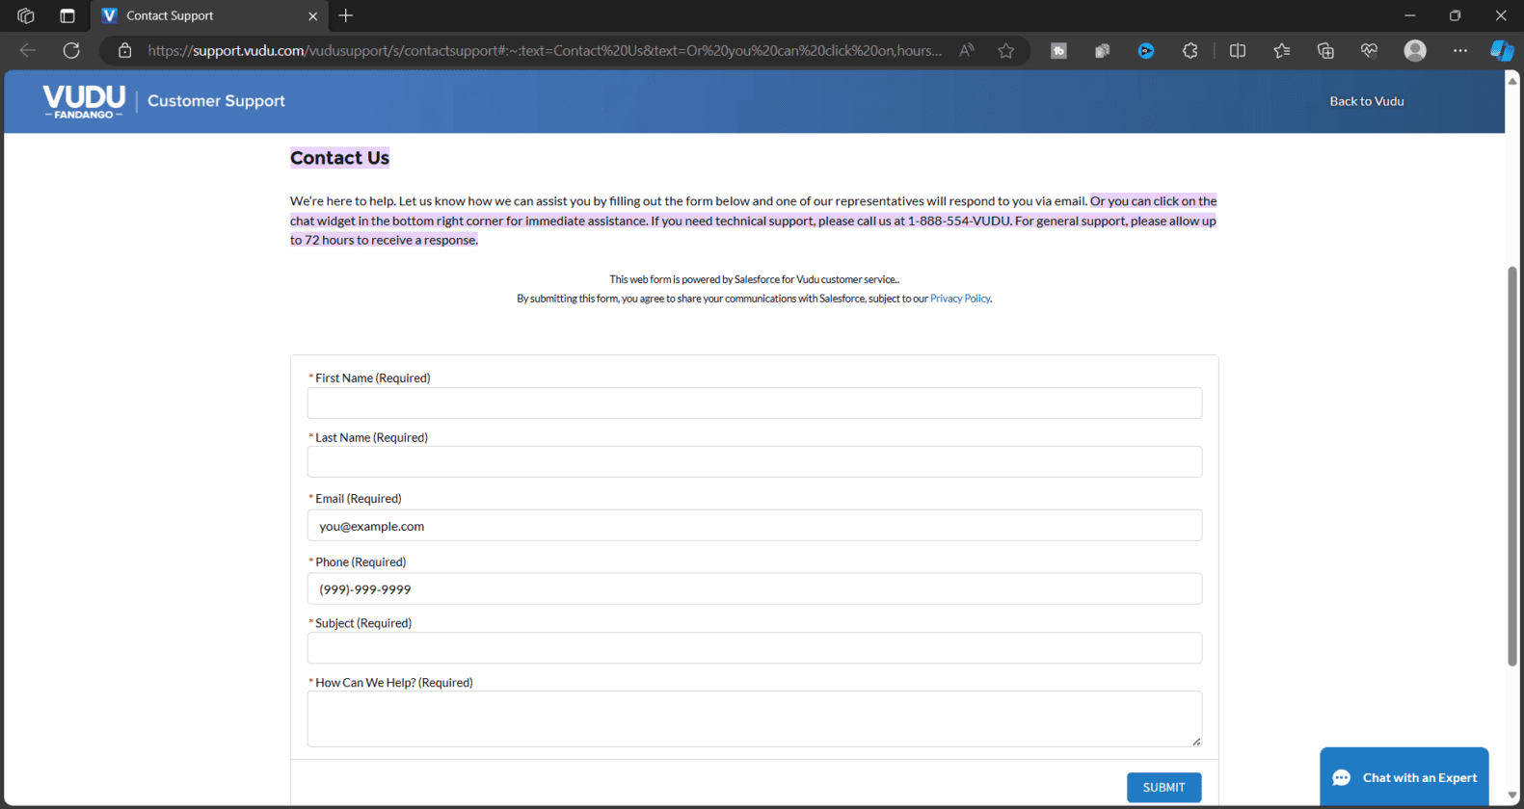Image resolution: width=1524 pixels, height=809 pixels.
Task: Open a new browser tab
Action: pos(346,15)
